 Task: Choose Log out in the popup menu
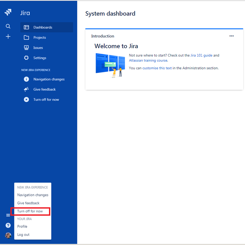(33, 235)
